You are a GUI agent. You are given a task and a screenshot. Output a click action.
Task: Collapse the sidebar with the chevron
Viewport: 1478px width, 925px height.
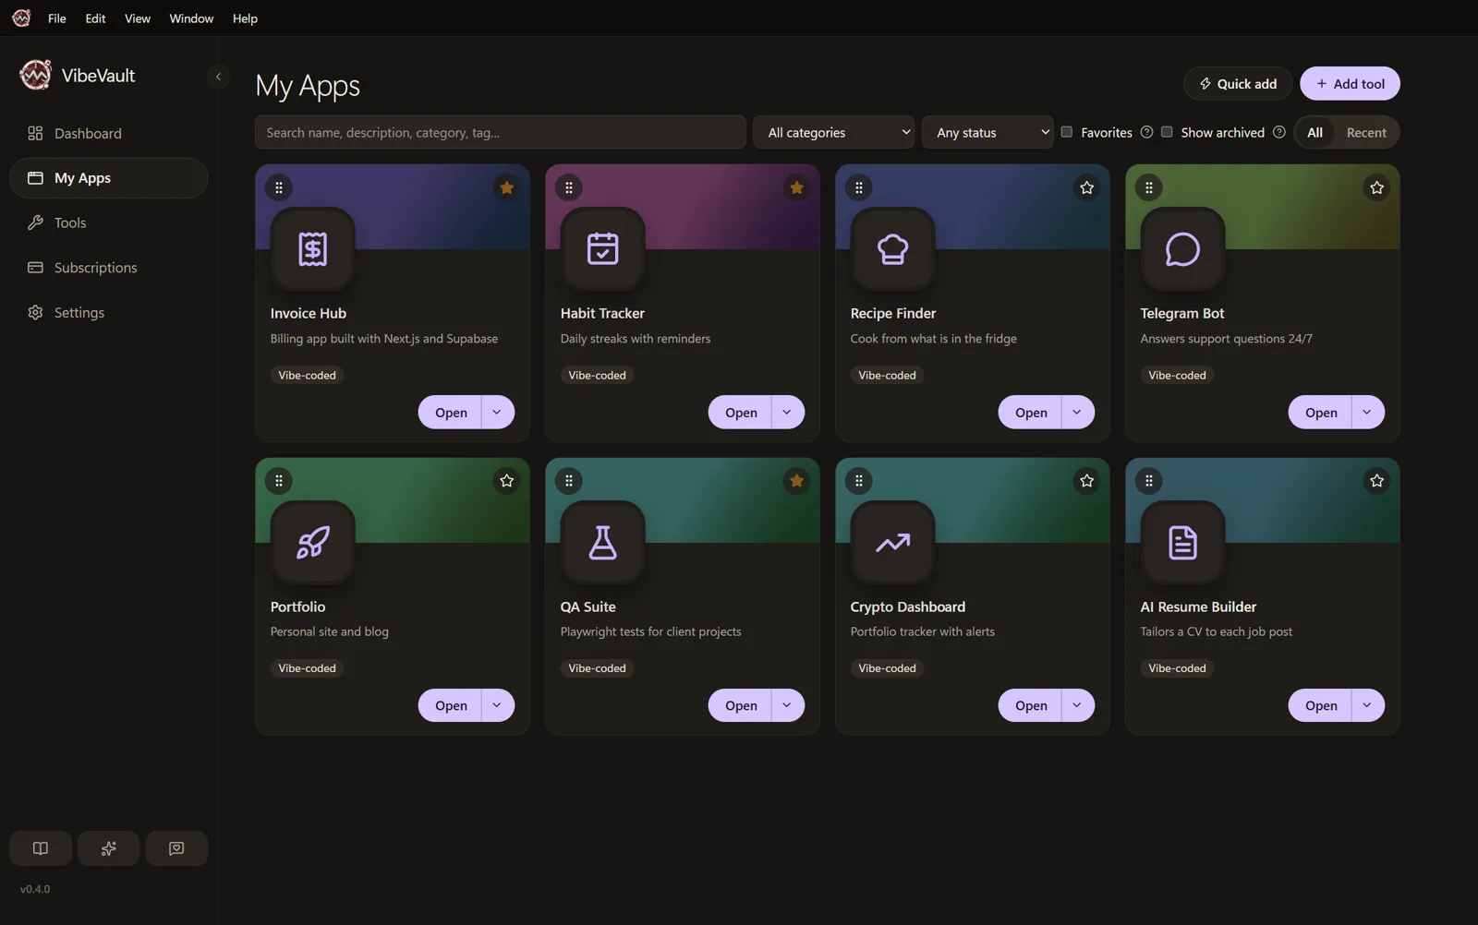[218, 77]
